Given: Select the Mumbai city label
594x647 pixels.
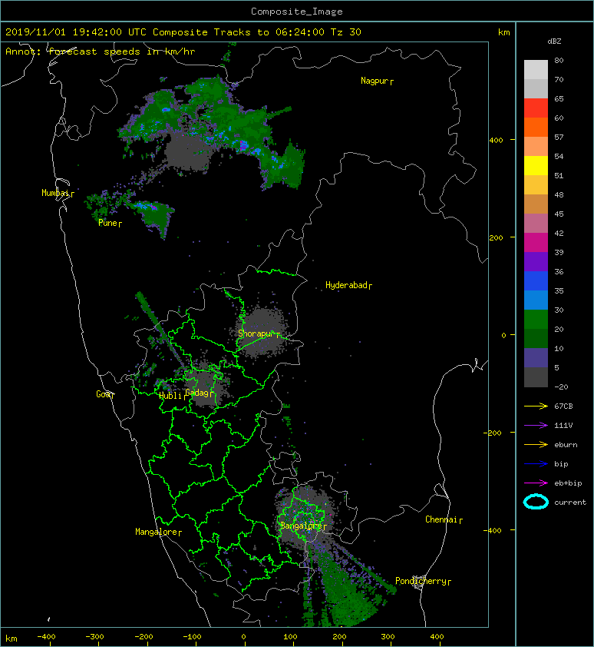Looking at the screenshot, I should (x=58, y=193).
